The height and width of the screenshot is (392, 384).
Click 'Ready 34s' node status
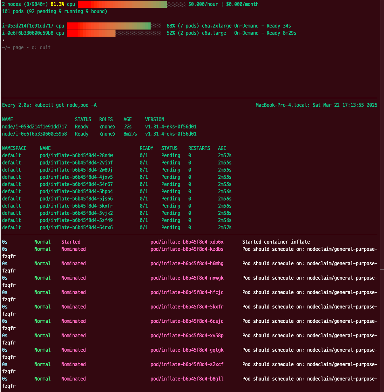[279, 26]
